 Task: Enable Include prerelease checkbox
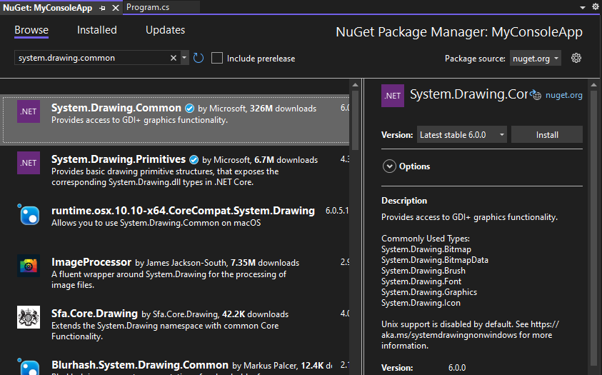click(217, 59)
